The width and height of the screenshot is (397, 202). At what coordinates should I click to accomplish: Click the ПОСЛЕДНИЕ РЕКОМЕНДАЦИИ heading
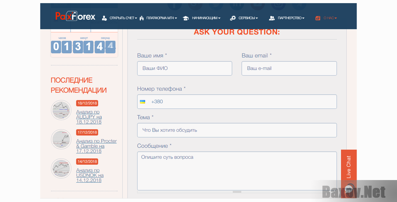click(79, 85)
